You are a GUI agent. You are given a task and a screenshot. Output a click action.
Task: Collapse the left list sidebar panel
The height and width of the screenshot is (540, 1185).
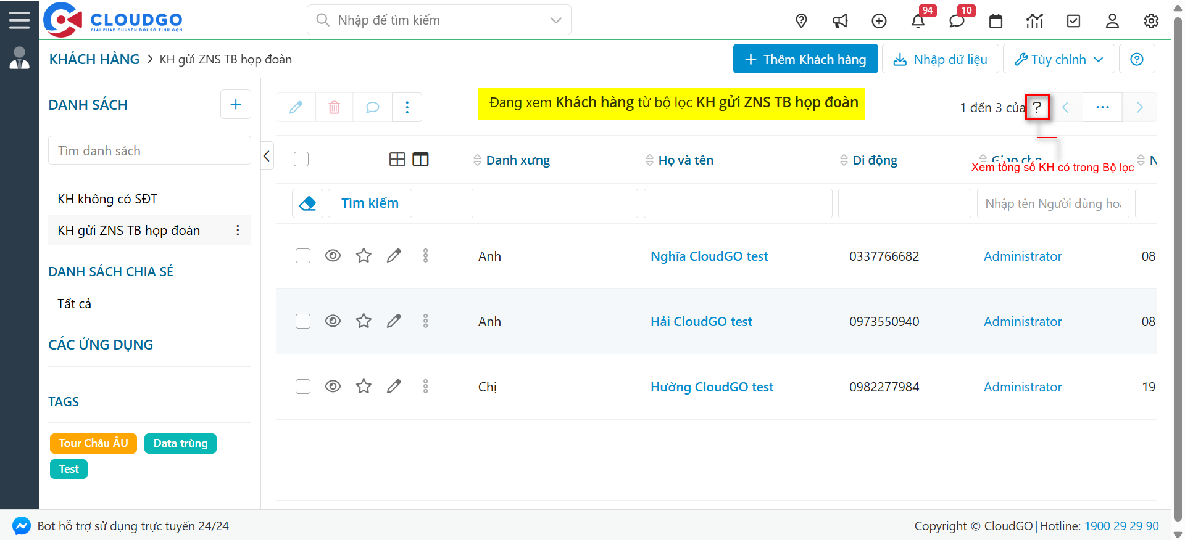pyautogui.click(x=267, y=156)
